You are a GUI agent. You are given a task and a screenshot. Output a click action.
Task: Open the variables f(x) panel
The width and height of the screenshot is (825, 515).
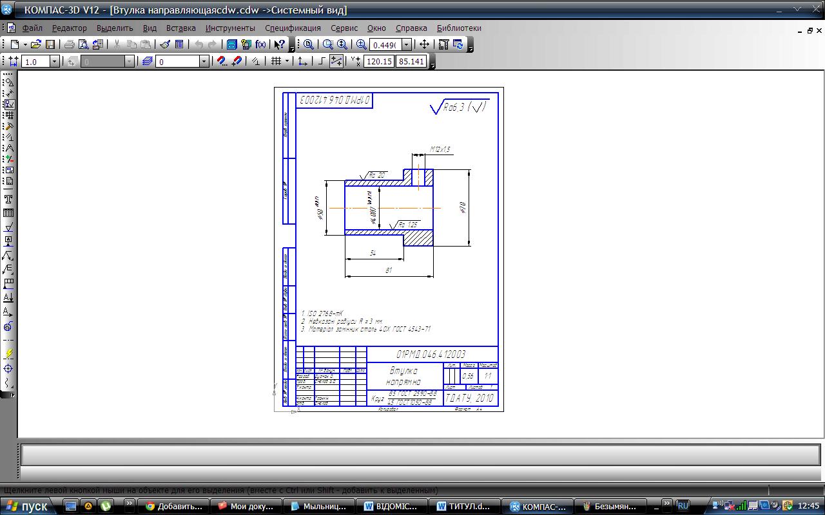260,44
